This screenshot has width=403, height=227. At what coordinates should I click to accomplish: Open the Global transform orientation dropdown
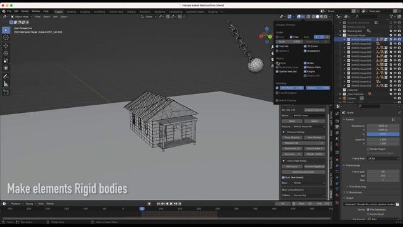pos(149,17)
